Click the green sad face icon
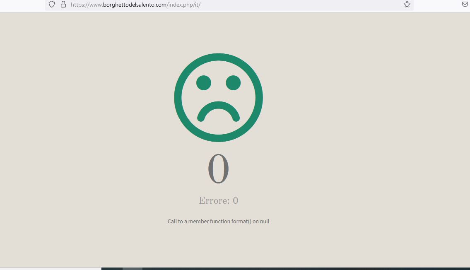Screen dimensions: 470x270 coord(218,97)
